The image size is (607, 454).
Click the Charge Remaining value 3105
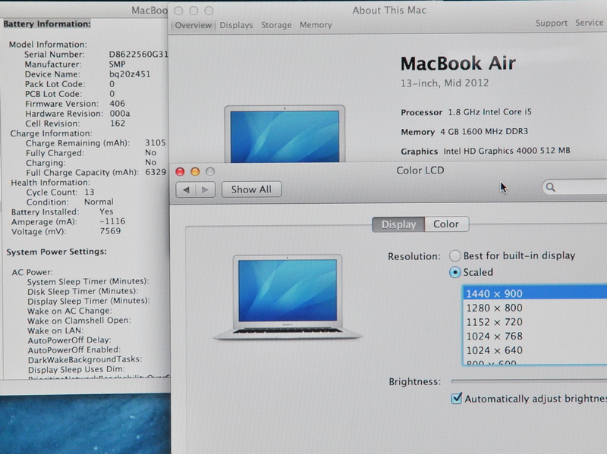coord(156,142)
